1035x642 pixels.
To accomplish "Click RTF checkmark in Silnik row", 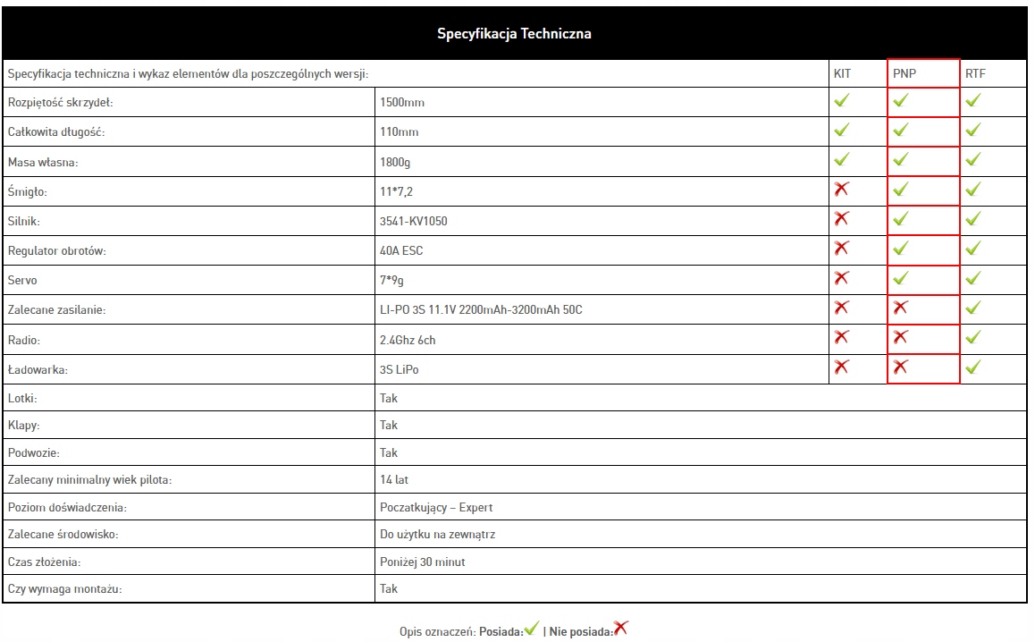I will pyautogui.click(x=973, y=219).
